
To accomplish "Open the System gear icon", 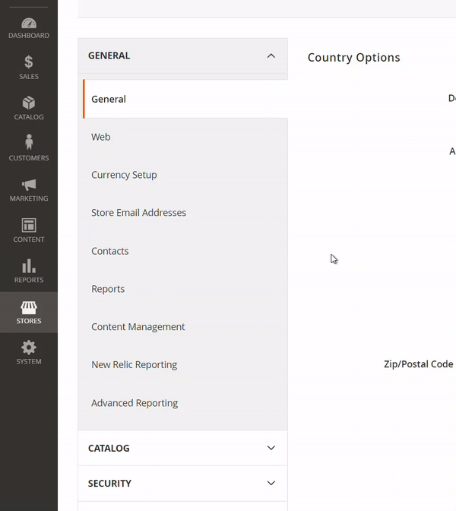I will pos(29,348).
